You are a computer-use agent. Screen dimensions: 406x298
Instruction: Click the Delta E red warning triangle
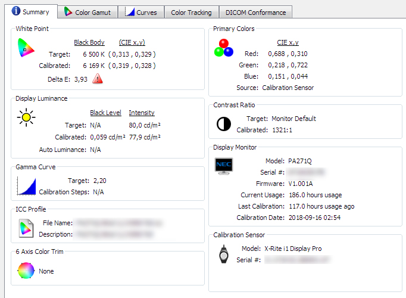pyautogui.click(x=98, y=79)
